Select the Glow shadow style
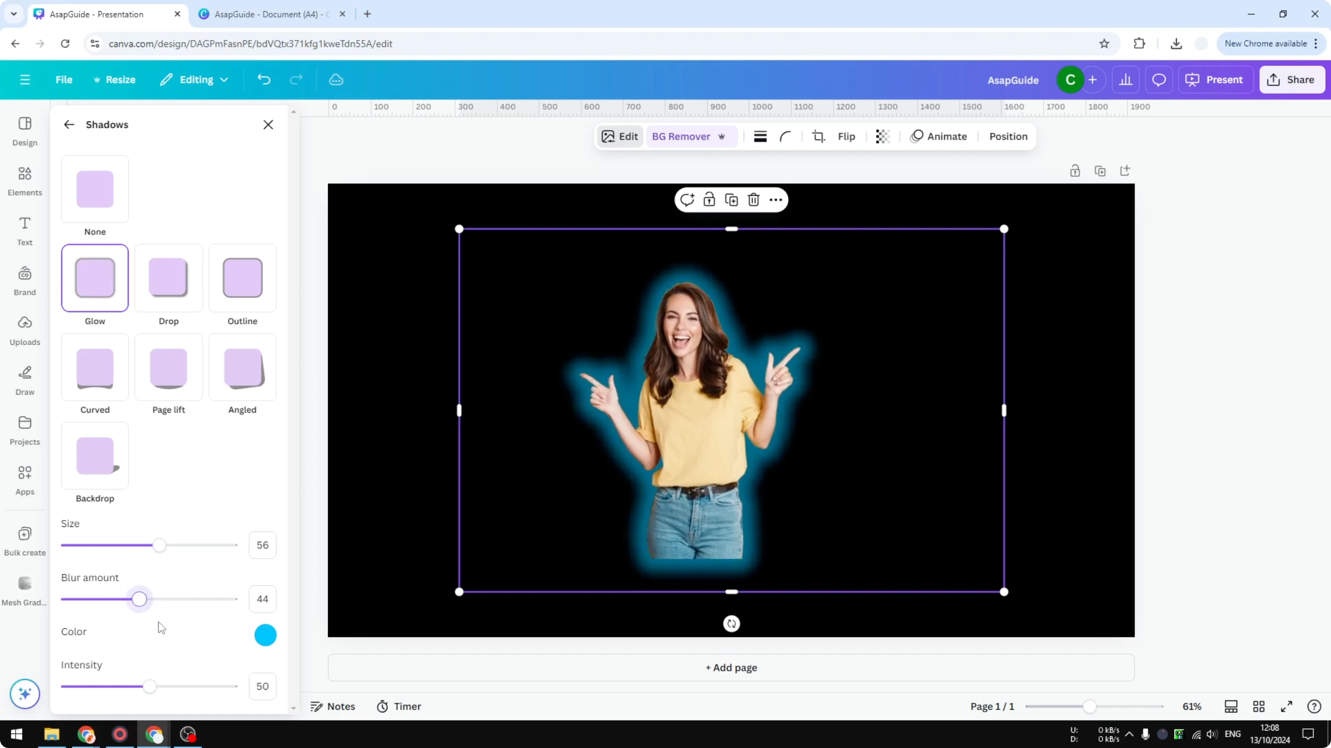 (94, 278)
